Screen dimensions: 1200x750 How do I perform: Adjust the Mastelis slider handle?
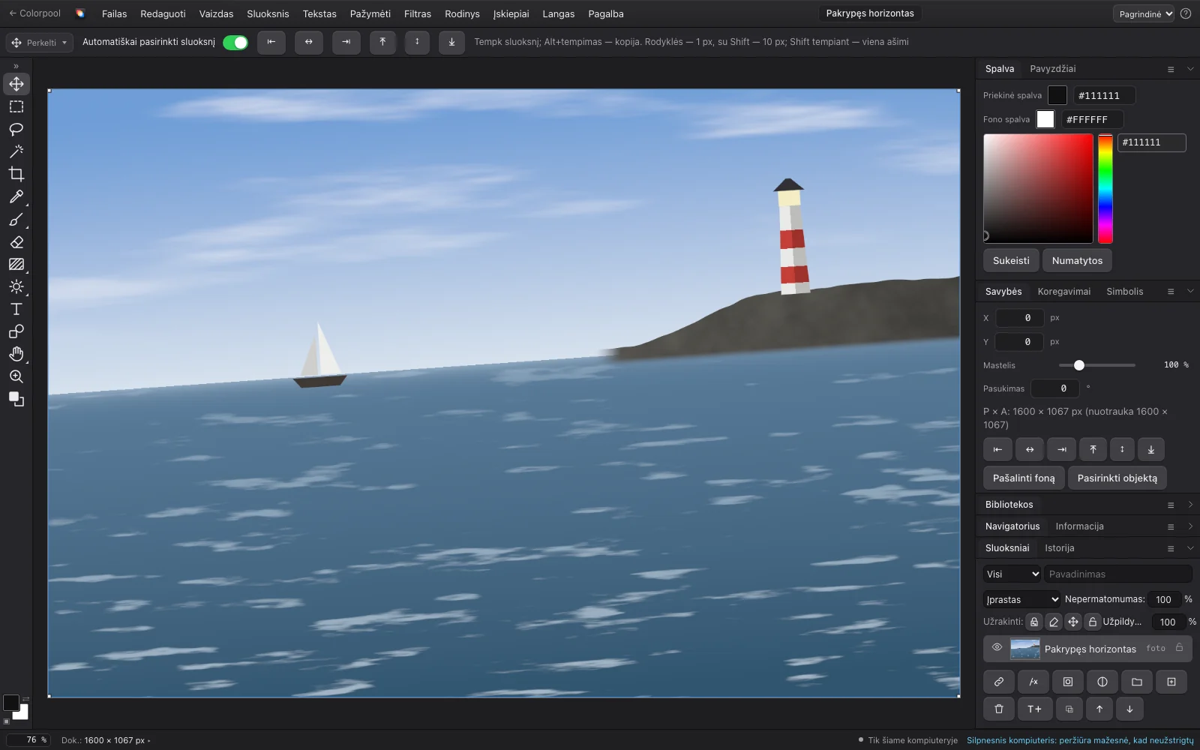tap(1079, 365)
